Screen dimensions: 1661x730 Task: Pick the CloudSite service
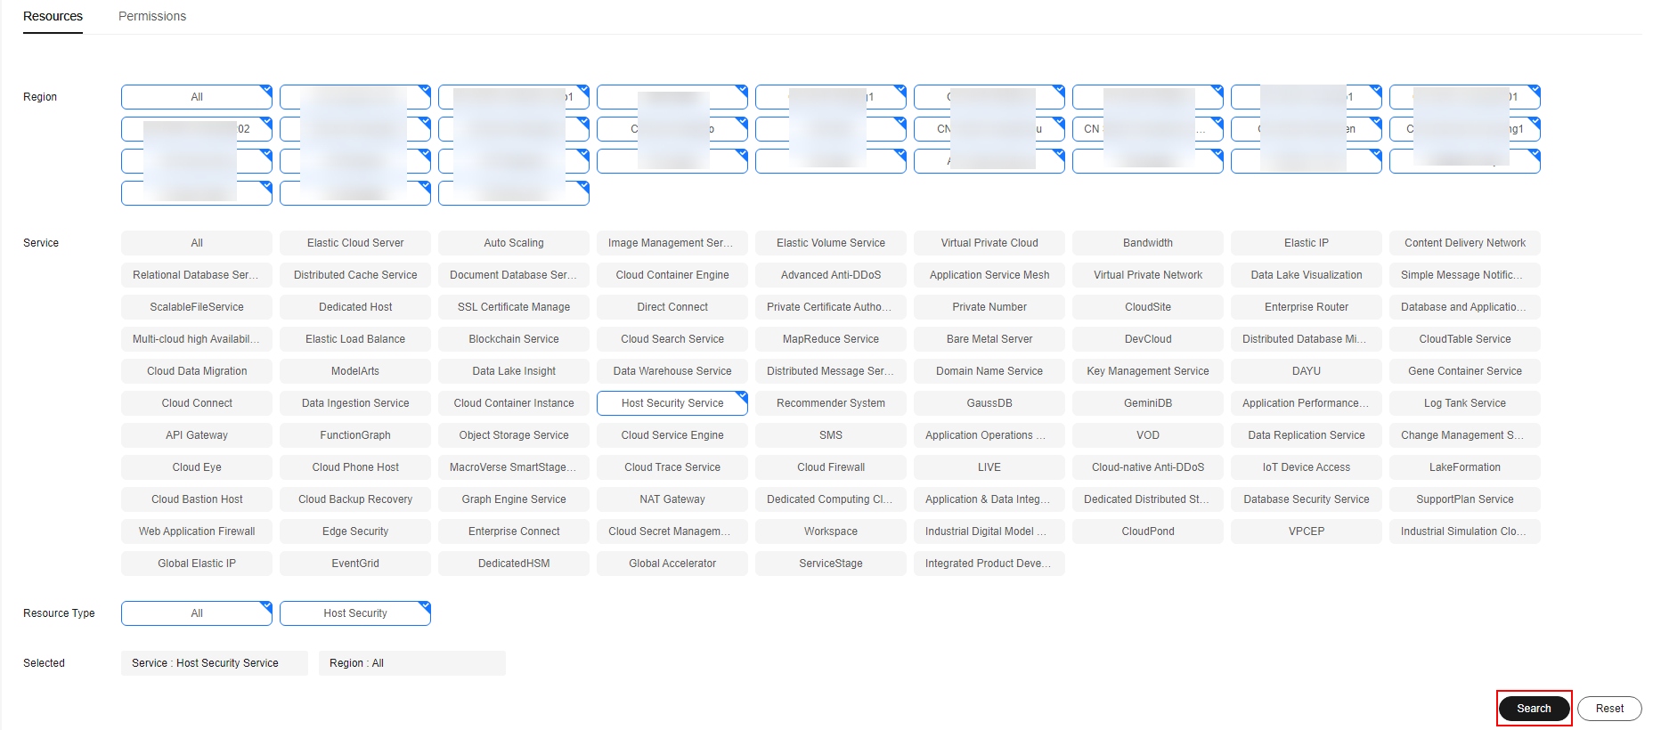coord(1148,307)
